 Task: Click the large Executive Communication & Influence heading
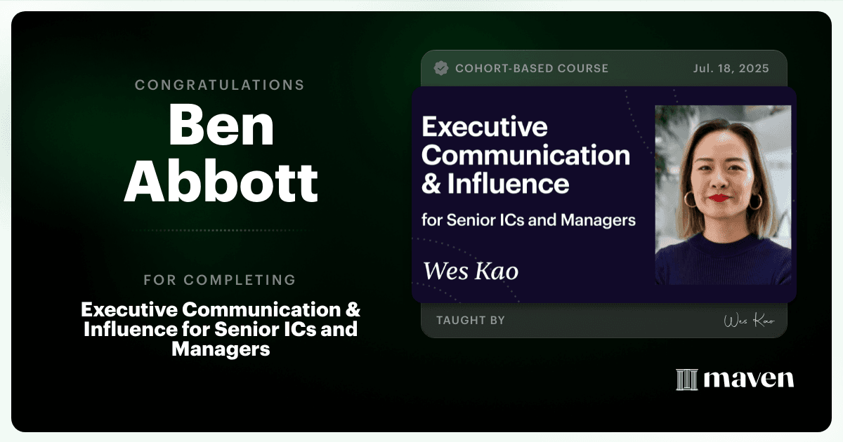525,156
